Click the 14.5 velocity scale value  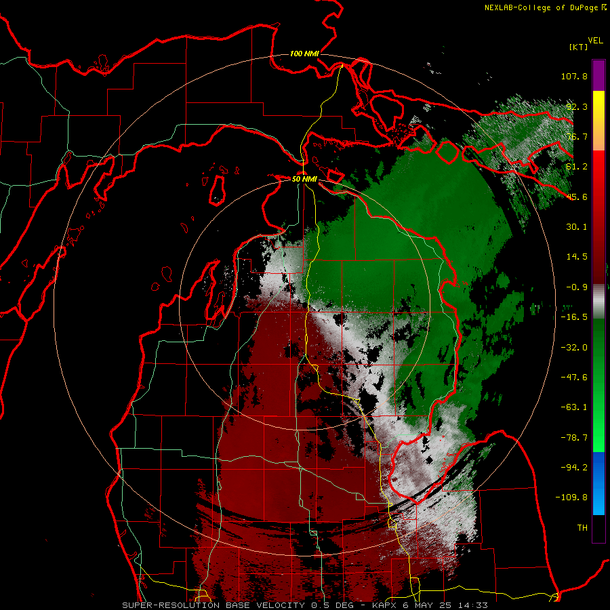click(577, 257)
